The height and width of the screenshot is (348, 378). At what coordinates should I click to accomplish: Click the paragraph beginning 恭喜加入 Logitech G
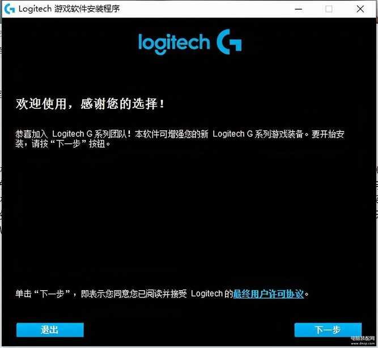click(180, 139)
